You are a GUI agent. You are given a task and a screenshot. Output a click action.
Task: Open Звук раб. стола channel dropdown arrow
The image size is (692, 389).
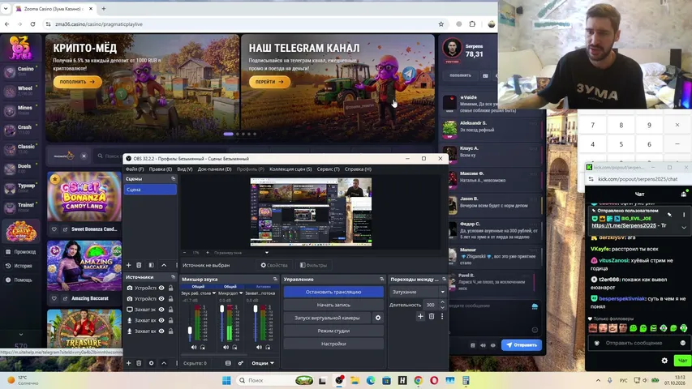[214, 293]
